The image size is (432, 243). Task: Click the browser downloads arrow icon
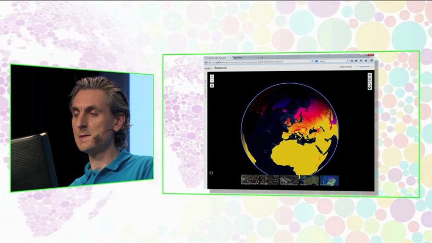click(361, 61)
